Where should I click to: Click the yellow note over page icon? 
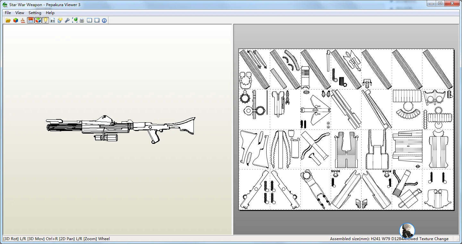(x=60, y=21)
